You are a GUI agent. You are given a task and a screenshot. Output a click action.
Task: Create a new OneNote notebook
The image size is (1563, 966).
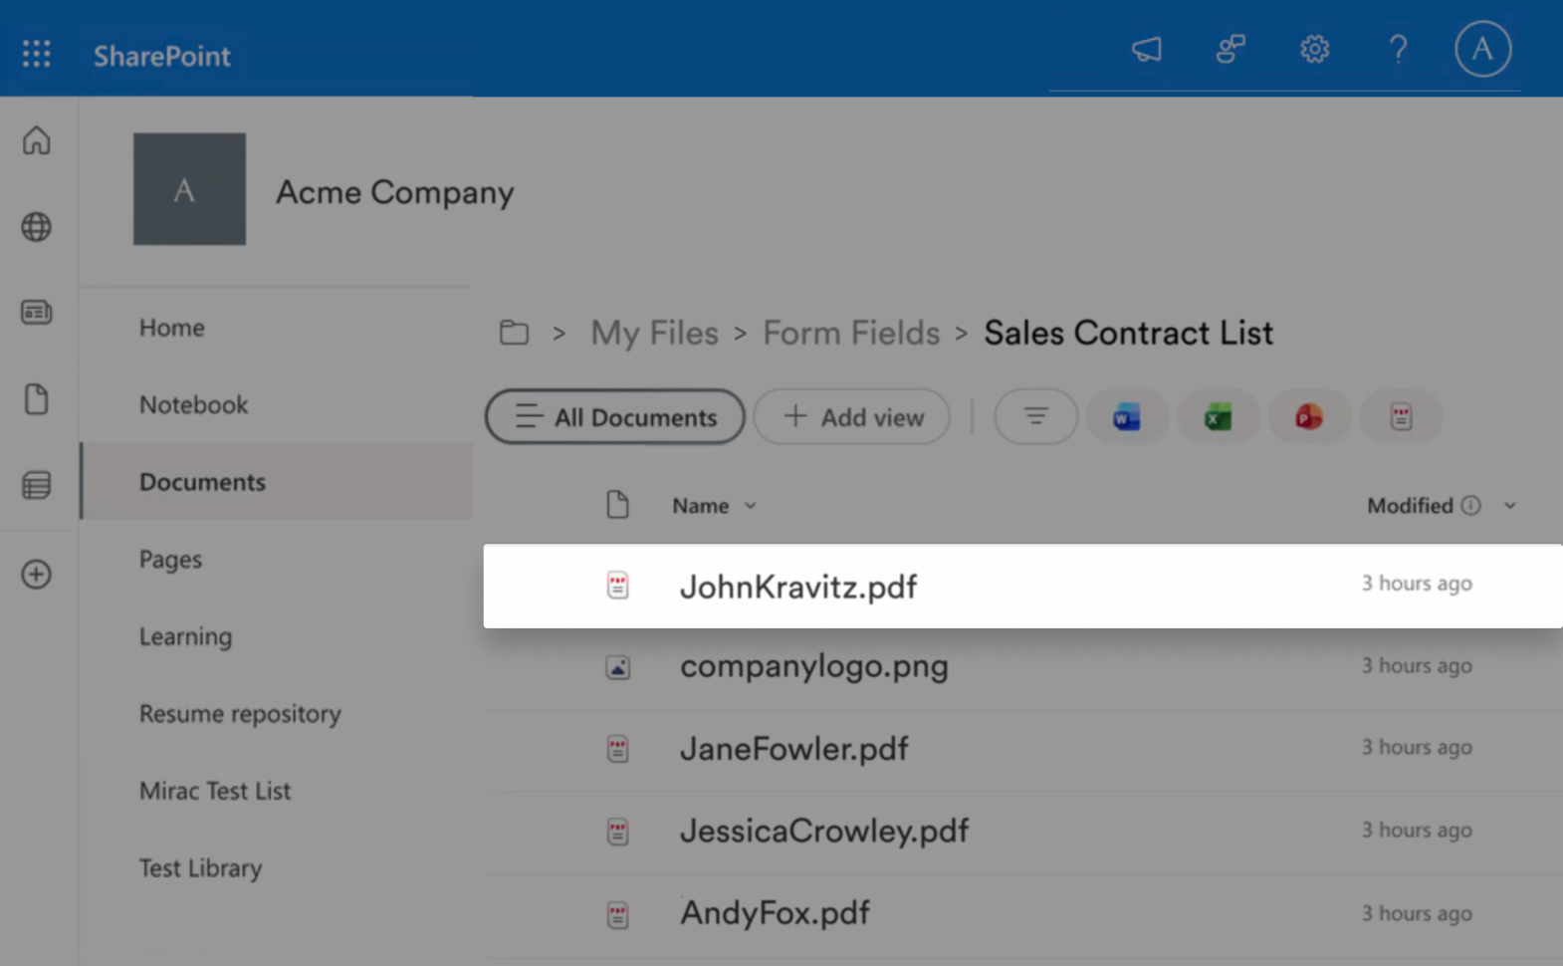(1401, 416)
